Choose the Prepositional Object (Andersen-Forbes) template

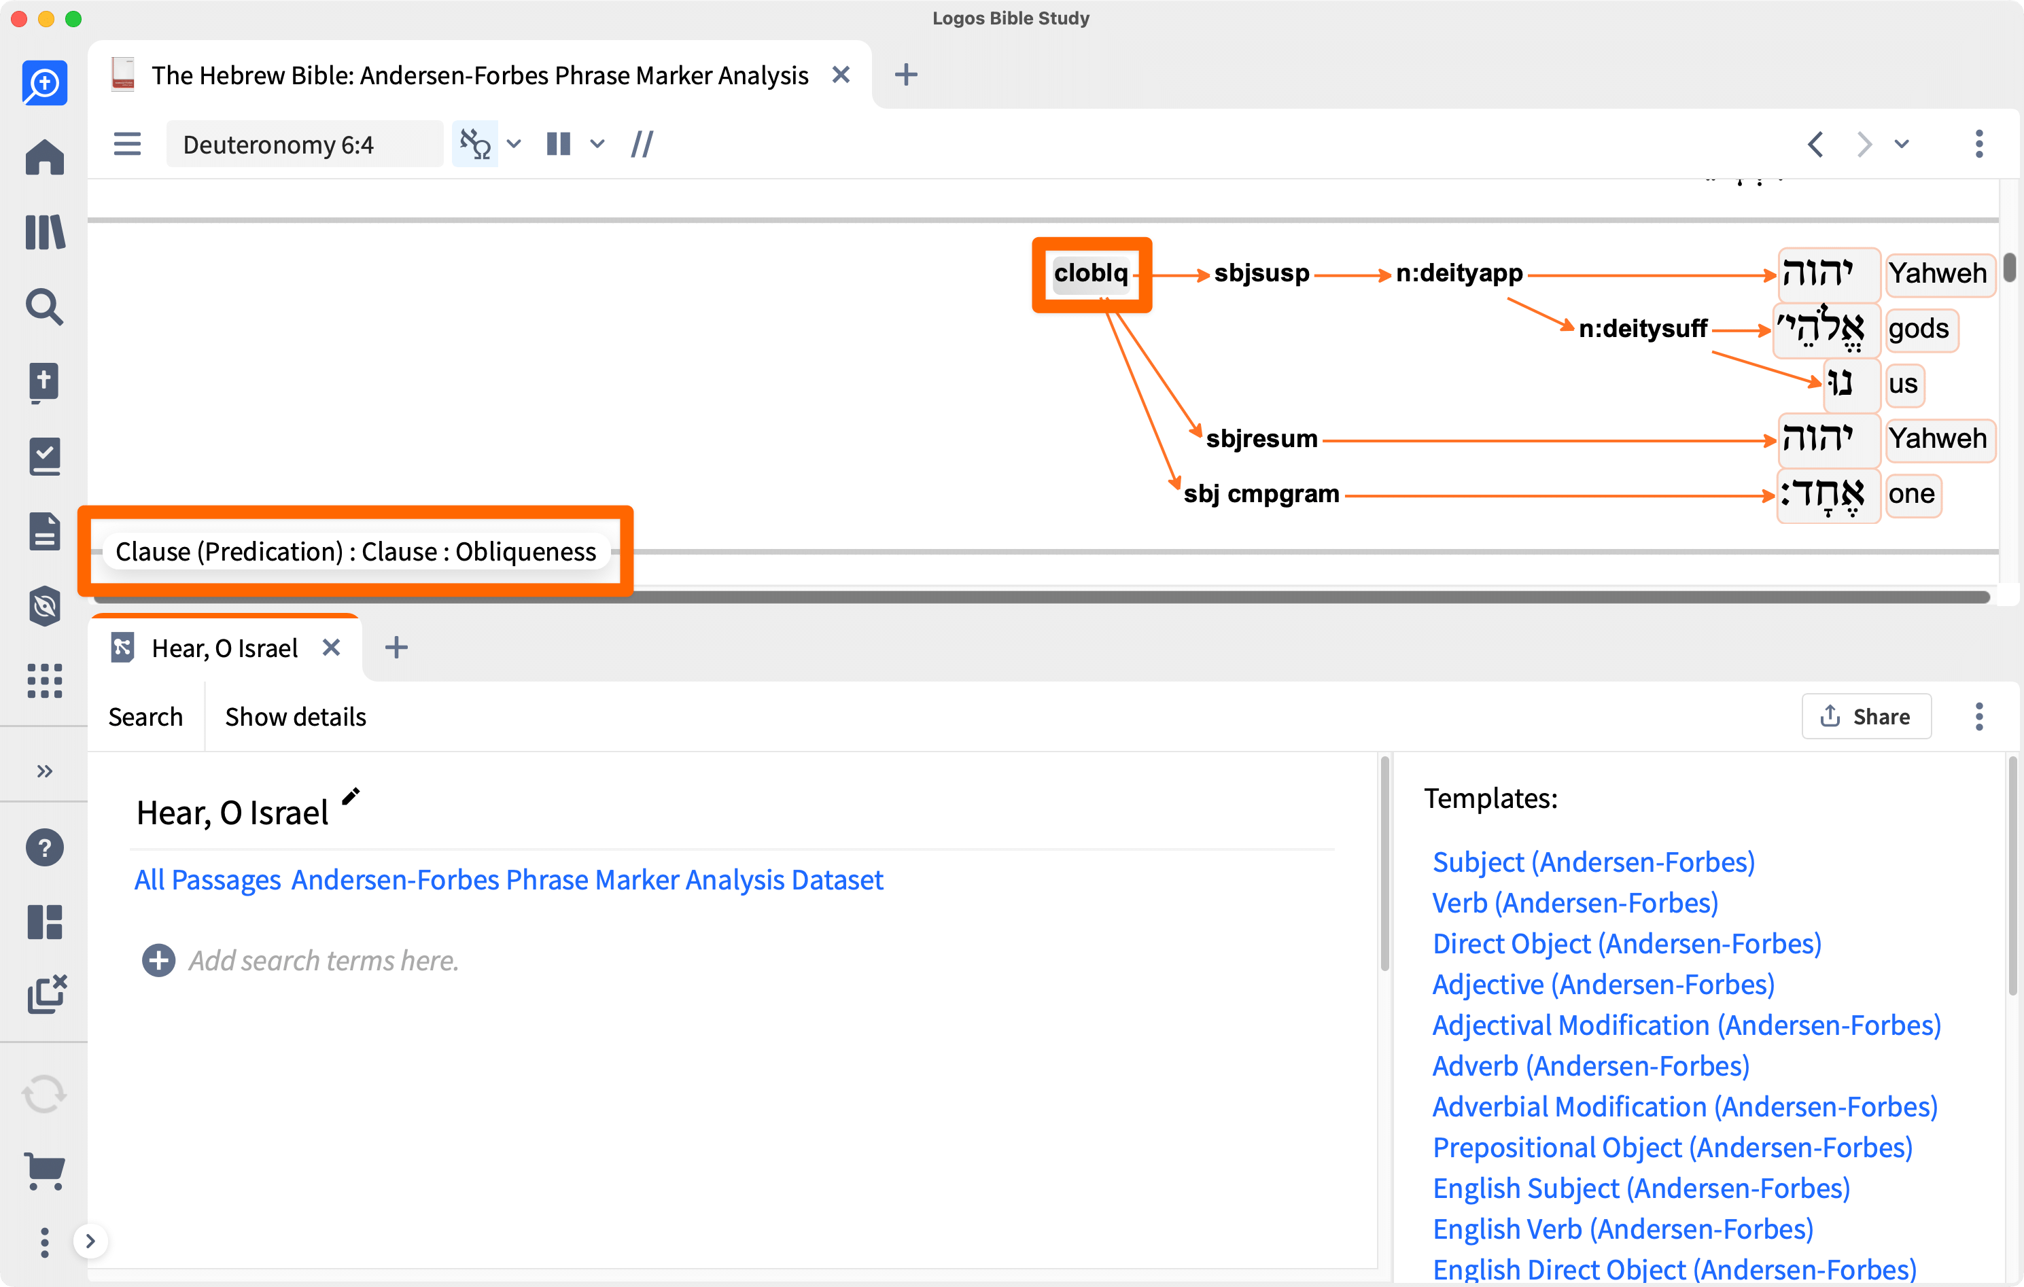tap(1673, 1146)
